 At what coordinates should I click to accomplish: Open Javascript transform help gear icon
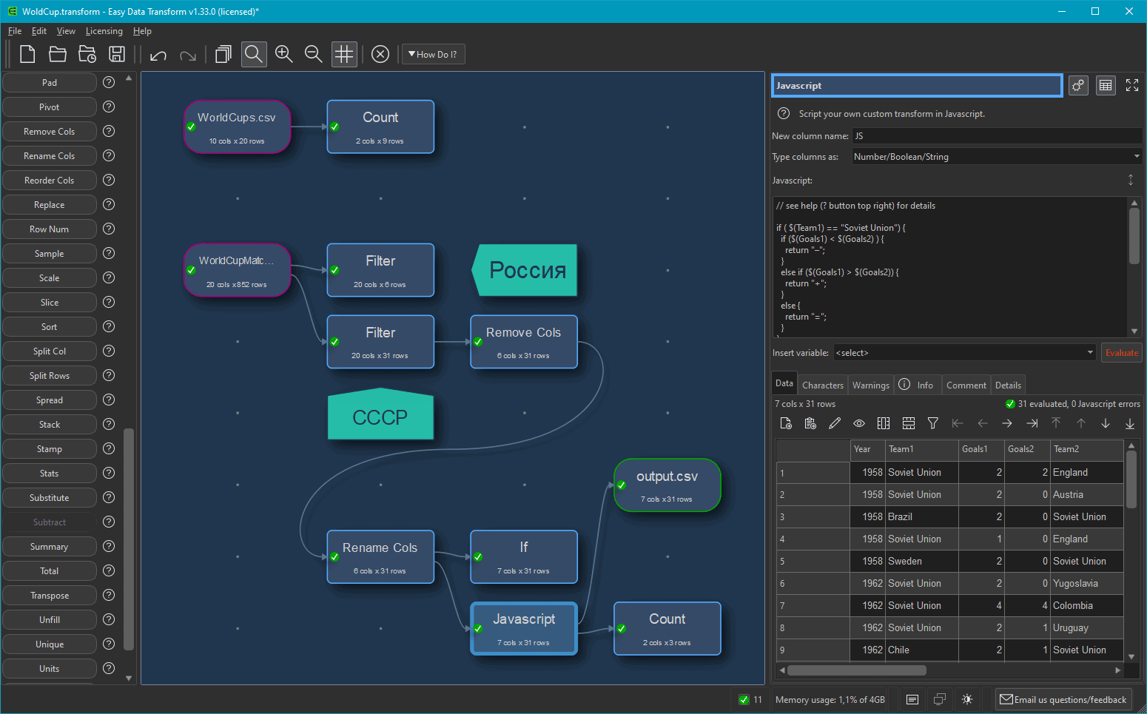1078,85
